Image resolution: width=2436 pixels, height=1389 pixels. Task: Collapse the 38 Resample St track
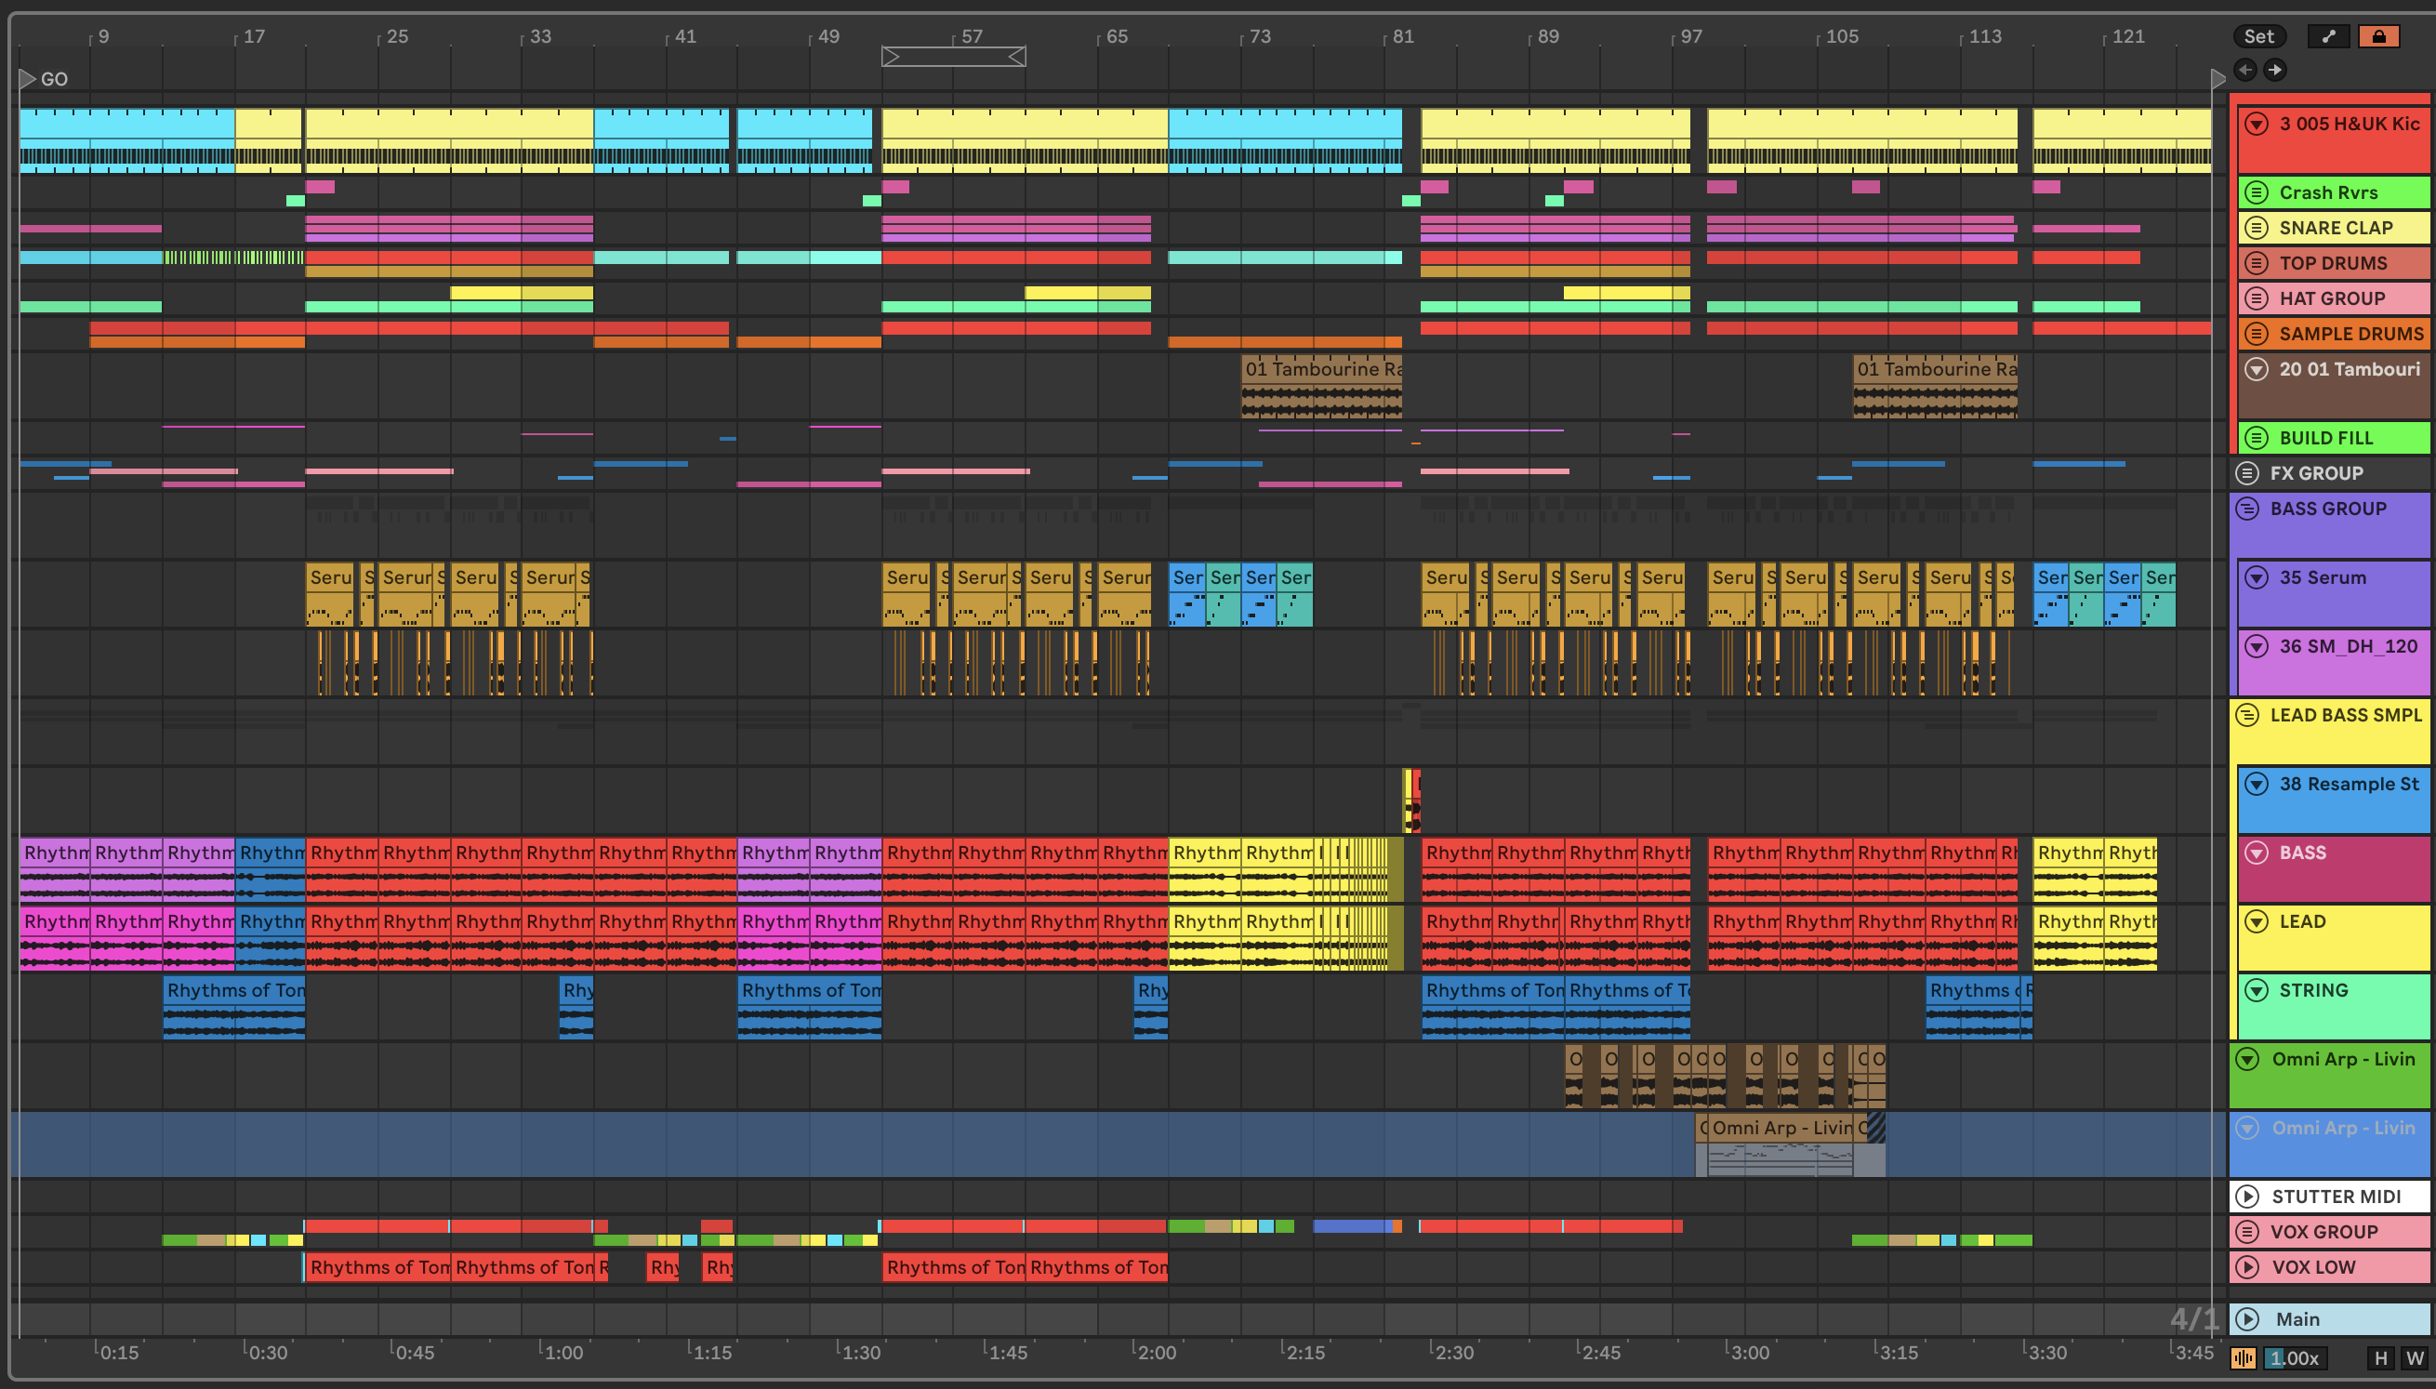[x=2256, y=784]
